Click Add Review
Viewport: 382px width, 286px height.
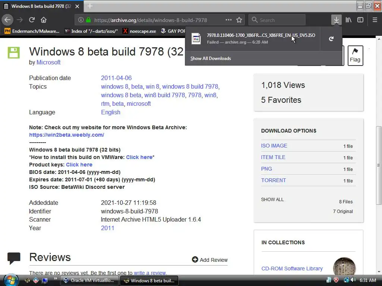coord(210,260)
